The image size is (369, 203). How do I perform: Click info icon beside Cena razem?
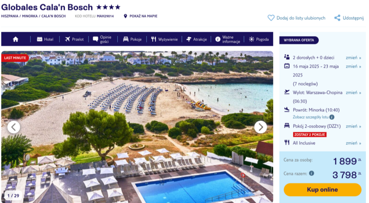tap(312, 174)
